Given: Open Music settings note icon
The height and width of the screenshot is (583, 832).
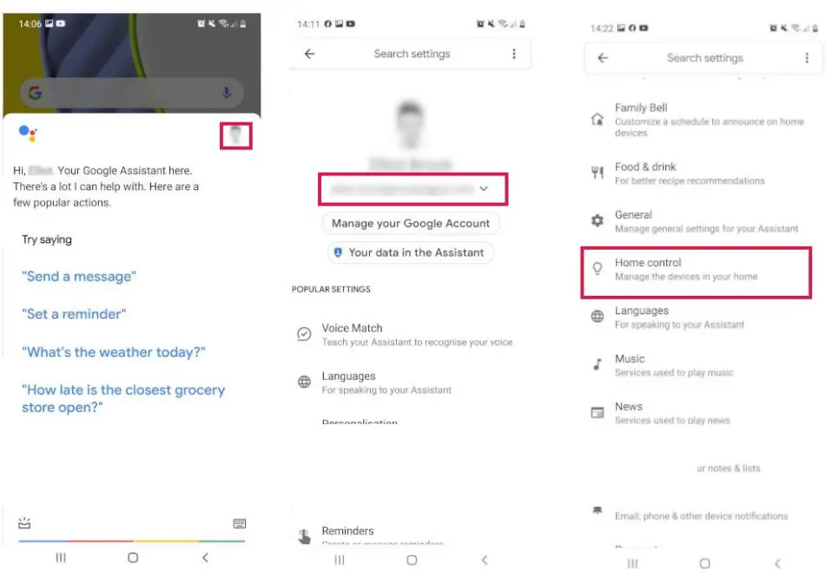Looking at the screenshot, I should (598, 364).
